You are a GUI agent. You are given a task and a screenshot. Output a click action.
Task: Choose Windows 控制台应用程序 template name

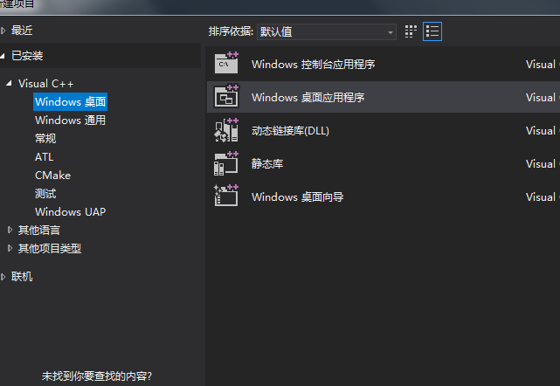tap(314, 65)
